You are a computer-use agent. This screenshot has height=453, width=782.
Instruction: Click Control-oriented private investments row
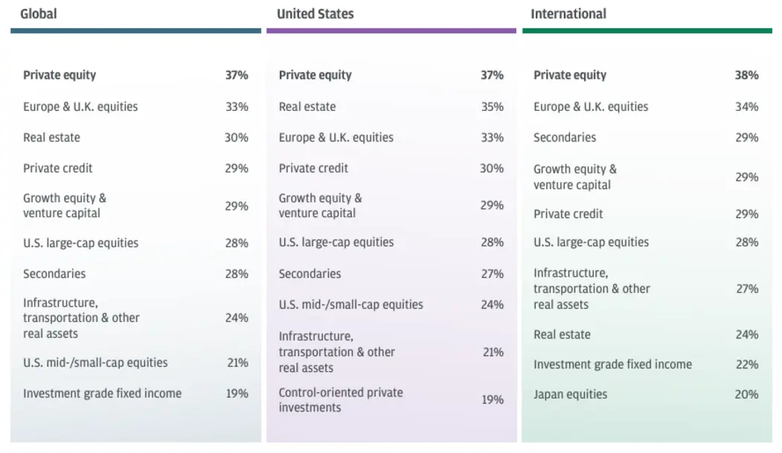[391, 399]
